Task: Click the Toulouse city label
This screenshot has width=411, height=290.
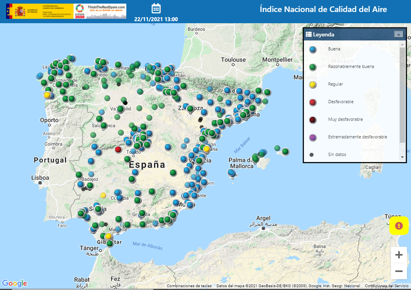Action: pos(233,60)
